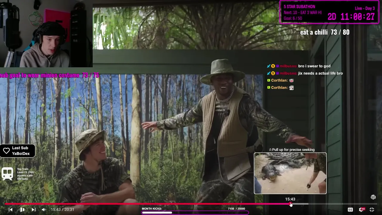This screenshot has height=215, width=382.
Task: Click the YaBoiDex last sub name
Action: (21, 153)
